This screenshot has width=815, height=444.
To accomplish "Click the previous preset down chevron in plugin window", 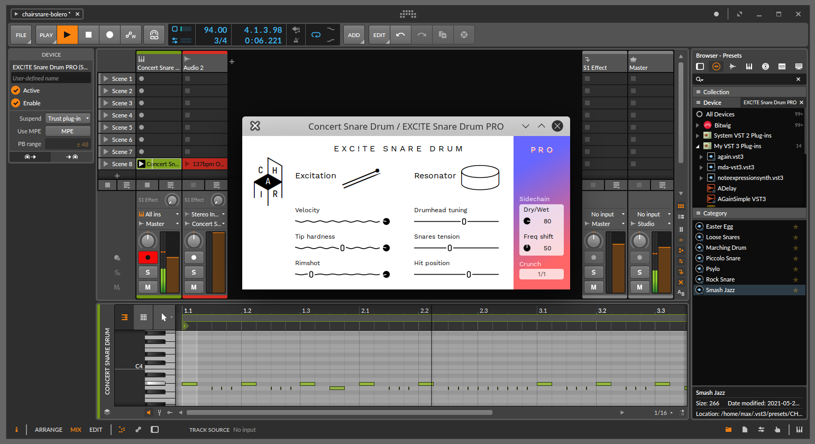I will coord(526,126).
